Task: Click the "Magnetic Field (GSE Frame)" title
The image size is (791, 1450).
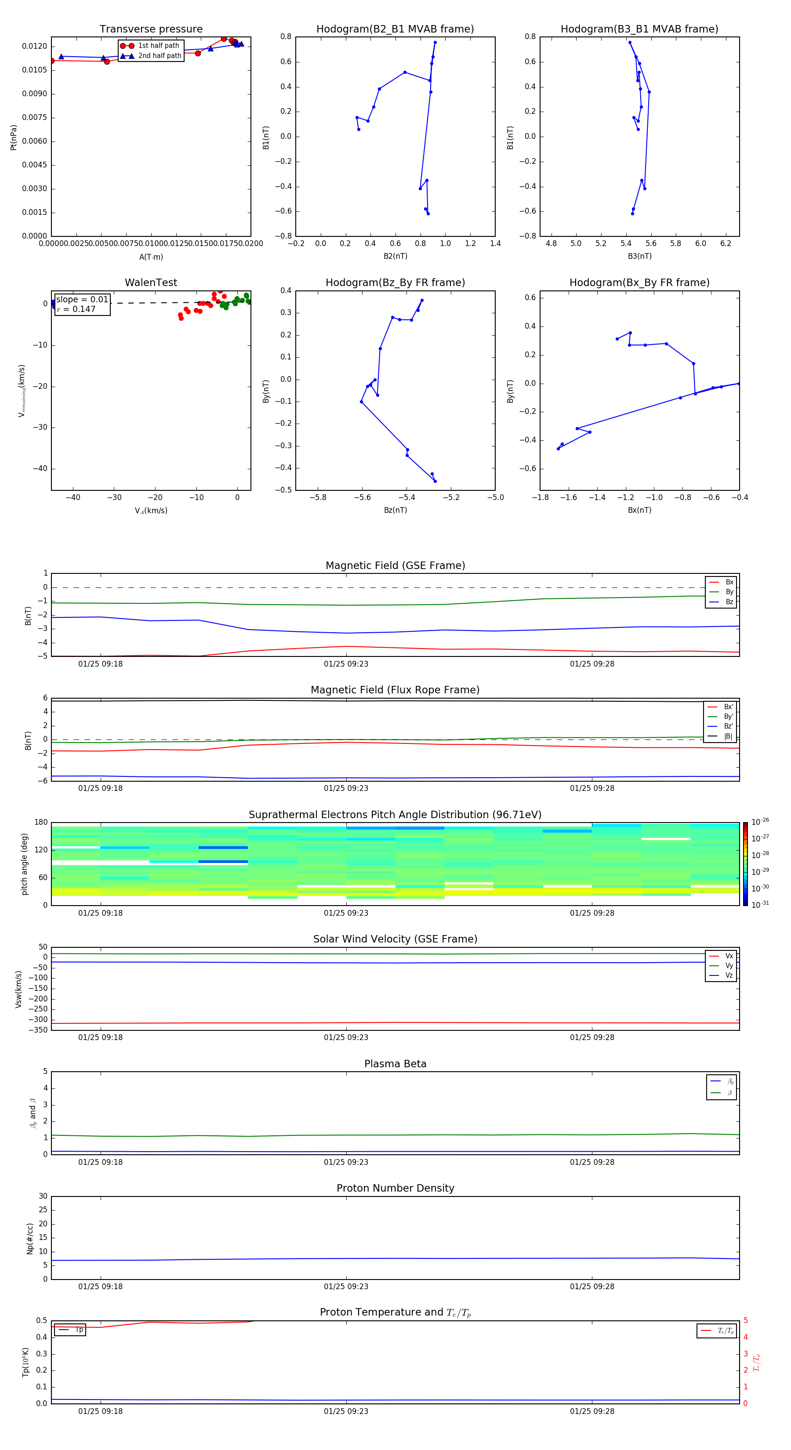Action: click(x=395, y=565)
